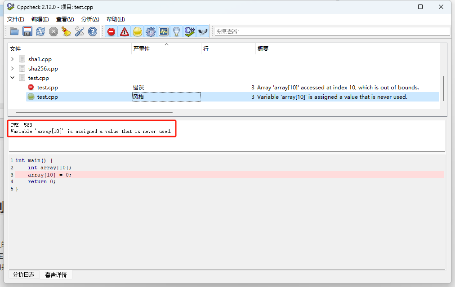Click the quick filter input field
The height and width of the screenshot is (287, 455).
coord(332,31)
